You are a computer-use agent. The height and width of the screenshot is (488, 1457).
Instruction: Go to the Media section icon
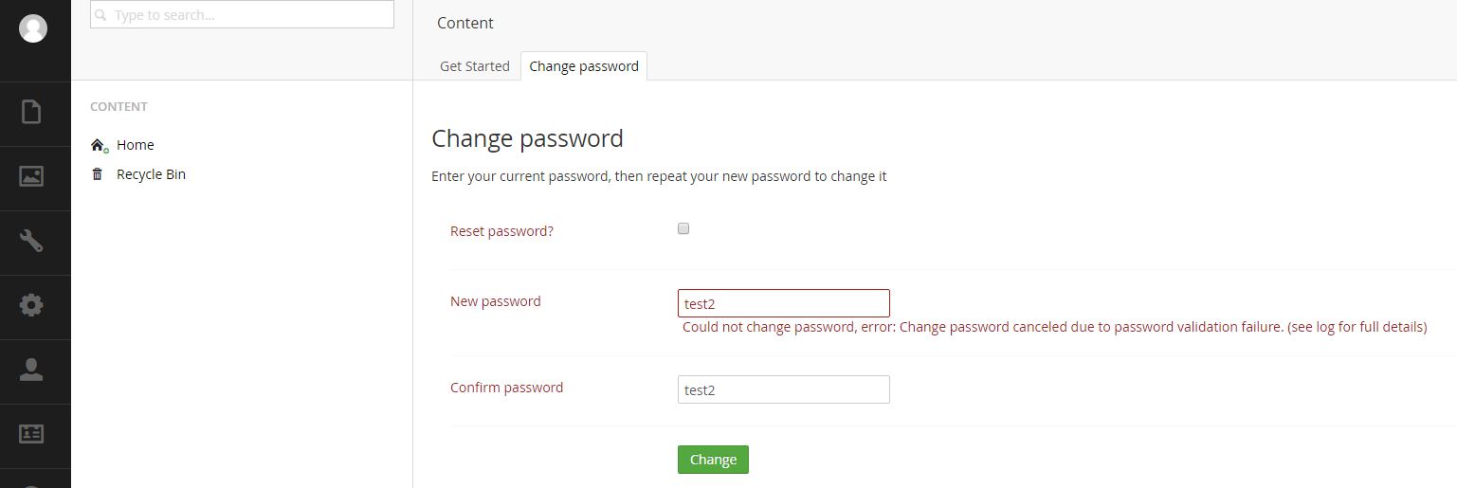31,176
